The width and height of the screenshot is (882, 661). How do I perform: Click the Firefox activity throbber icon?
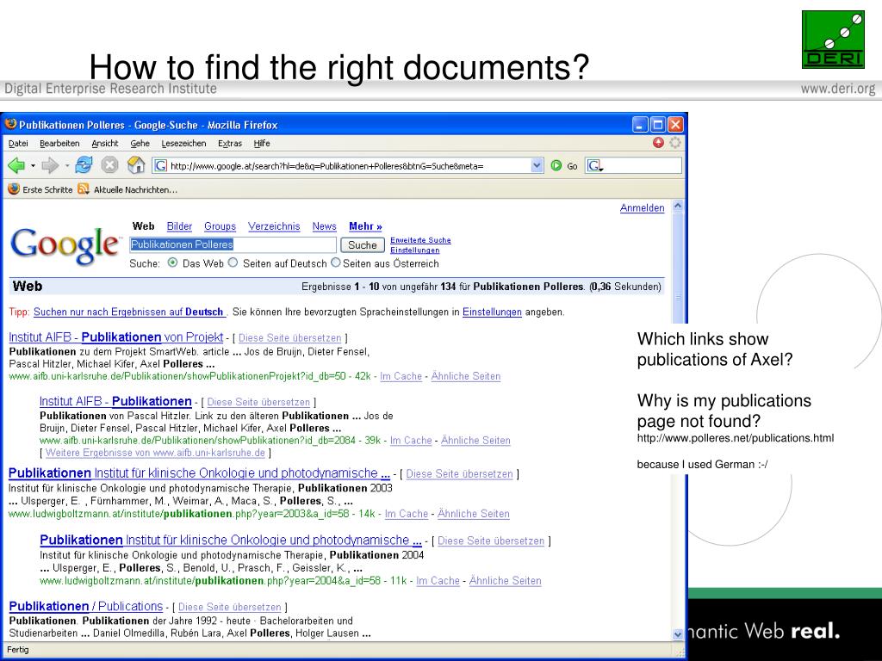coord(675,143)
